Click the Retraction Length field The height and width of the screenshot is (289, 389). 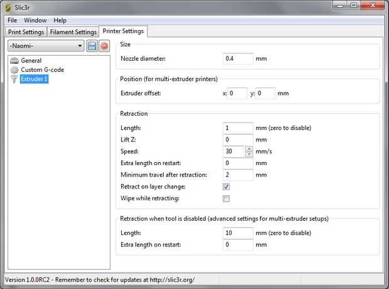(x=238, y=128)
